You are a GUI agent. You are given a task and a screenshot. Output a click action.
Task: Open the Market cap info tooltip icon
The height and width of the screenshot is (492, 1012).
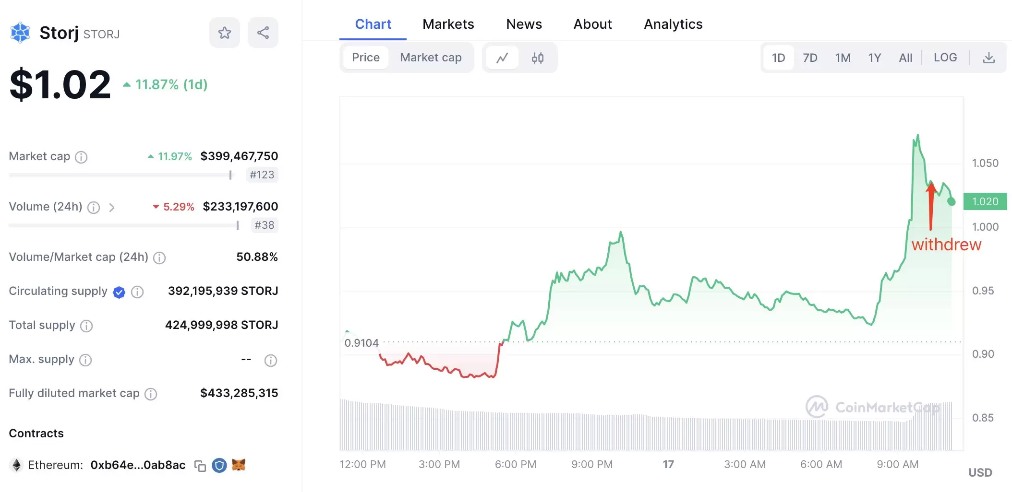click(x=82, y=157)
